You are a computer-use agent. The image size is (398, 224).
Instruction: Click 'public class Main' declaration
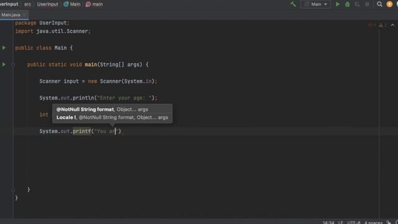click(41, 48)
